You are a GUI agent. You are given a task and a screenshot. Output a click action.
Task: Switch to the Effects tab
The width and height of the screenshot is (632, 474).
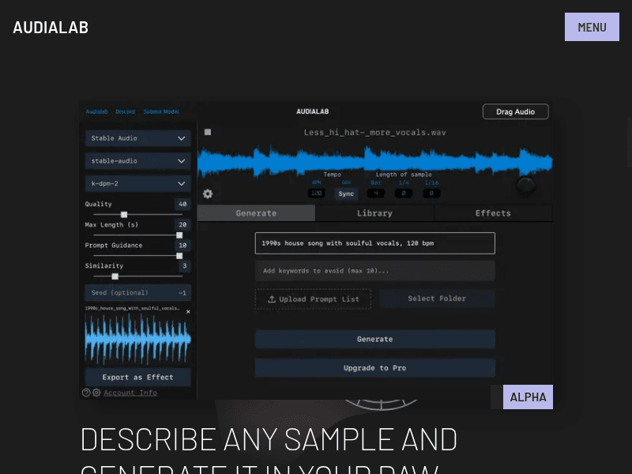point(493,213)
